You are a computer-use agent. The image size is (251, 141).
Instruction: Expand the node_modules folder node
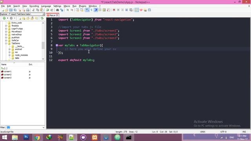pyautogui.click(x=9, y=55)
